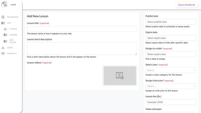Click the Lessons book icon
The height and width of the screenshot is (113, 201).
[5, 35]
